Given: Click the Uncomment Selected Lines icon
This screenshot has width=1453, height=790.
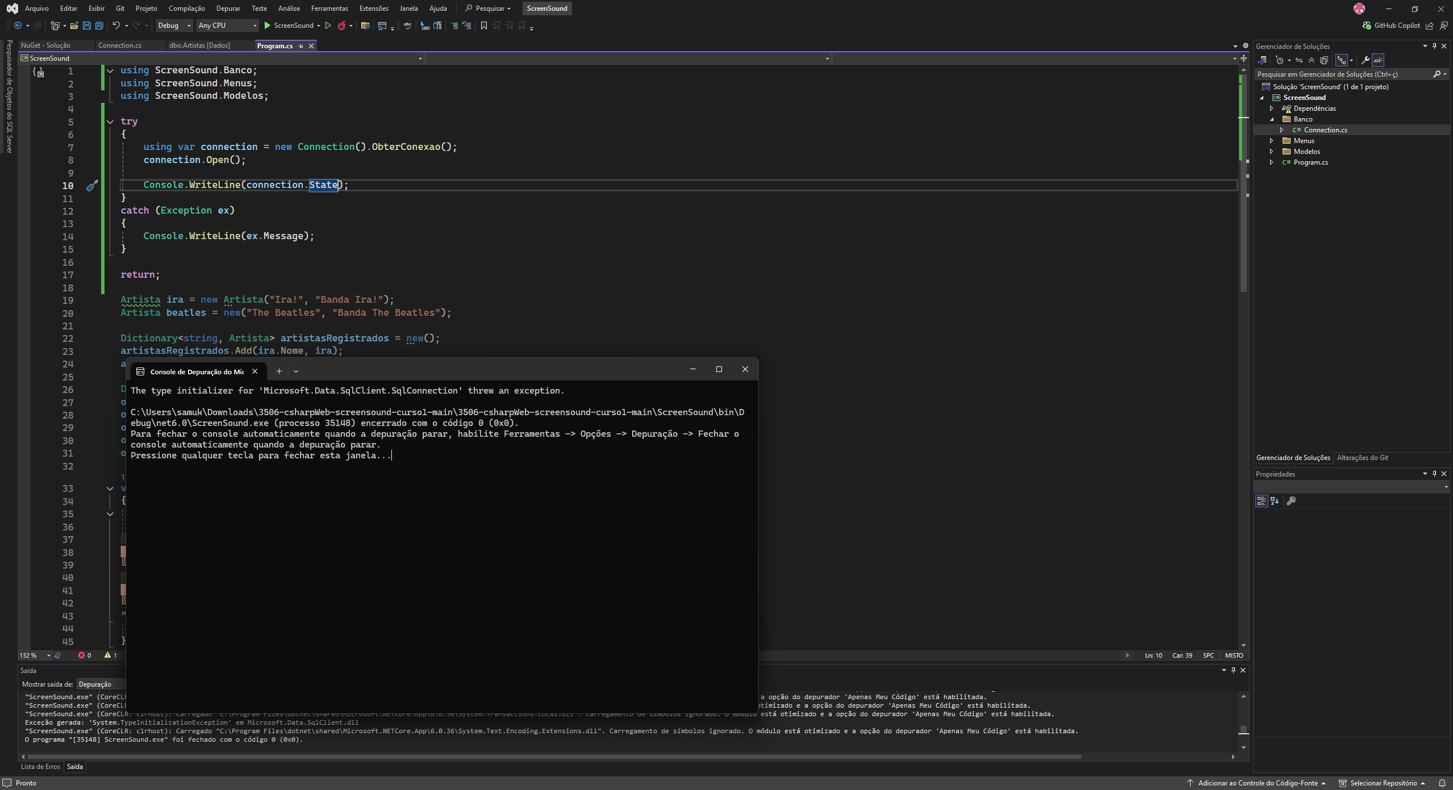Looking at the screenshot, I should [x=467, y=26].
